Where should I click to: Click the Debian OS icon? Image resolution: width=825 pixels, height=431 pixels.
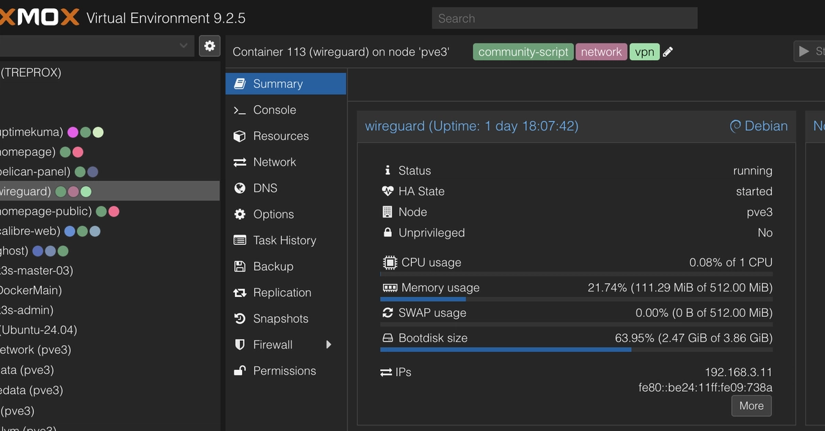(x=736, y=126)
